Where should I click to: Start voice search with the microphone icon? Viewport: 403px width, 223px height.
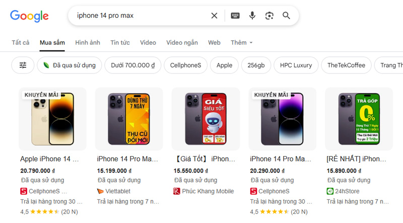click(x=252, y=16)
